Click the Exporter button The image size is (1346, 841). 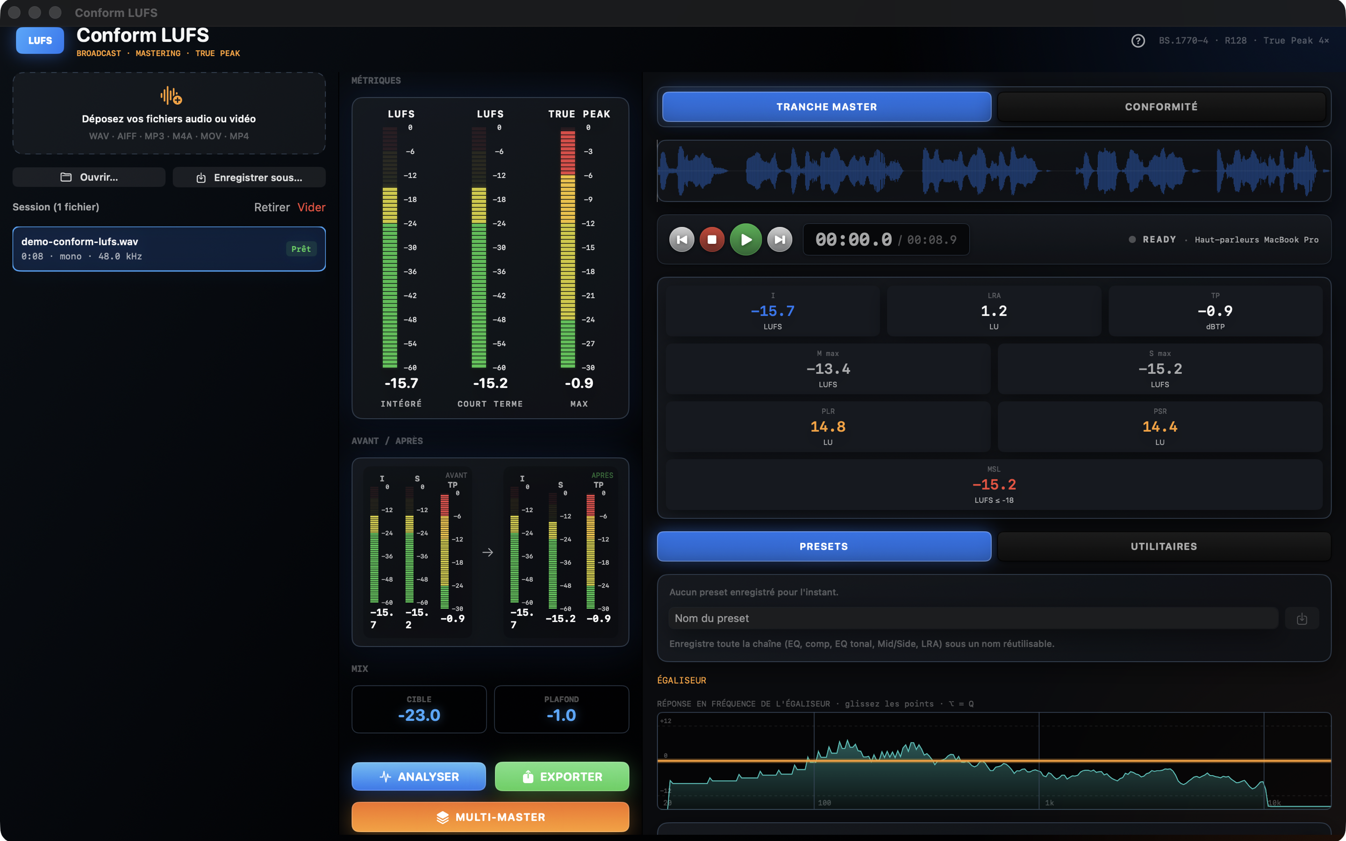point(562,777)
